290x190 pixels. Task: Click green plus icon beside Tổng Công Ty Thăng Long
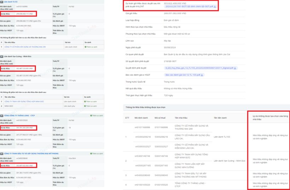(91, 115)
